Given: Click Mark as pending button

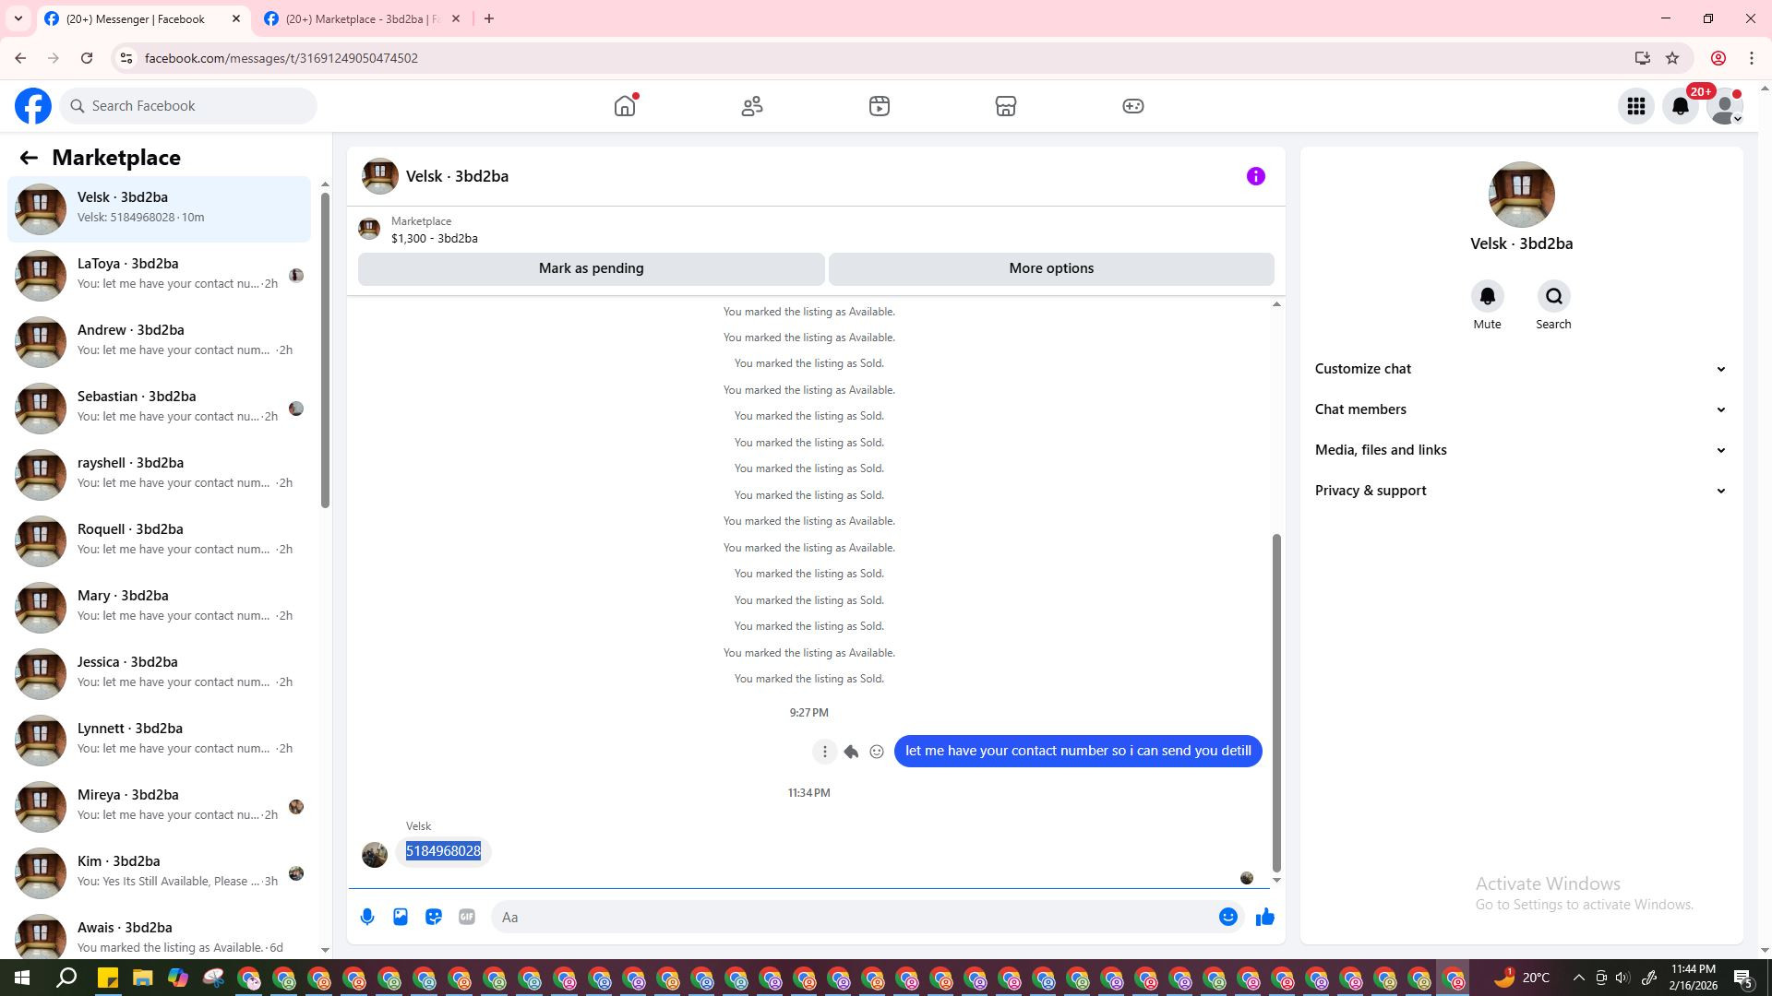Looking at the screenshot, I should pyautogui.click(x=591, y=268).
